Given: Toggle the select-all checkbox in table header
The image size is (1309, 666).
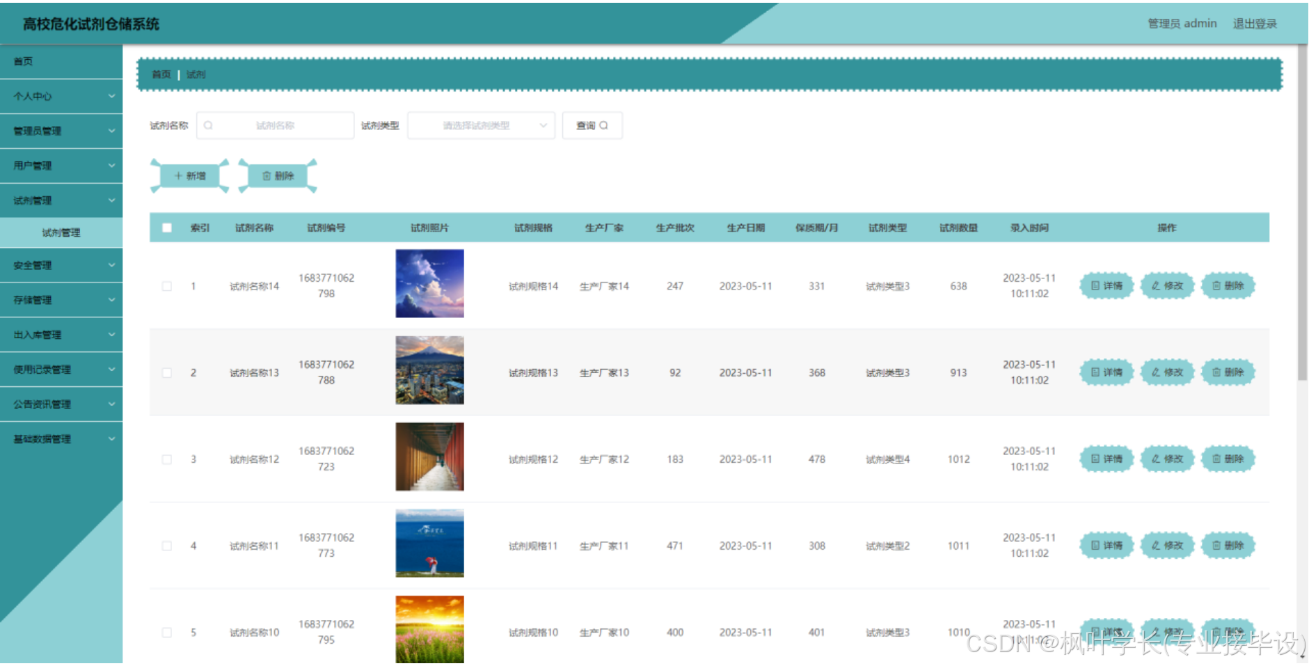Looking at the screenshot, I should [167, 228].
